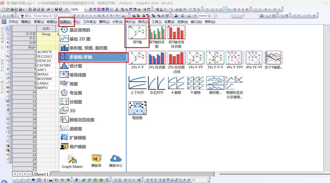Screen dimensions: 330x183
Task: Select cell containing CACNB4
Action: 46,65
